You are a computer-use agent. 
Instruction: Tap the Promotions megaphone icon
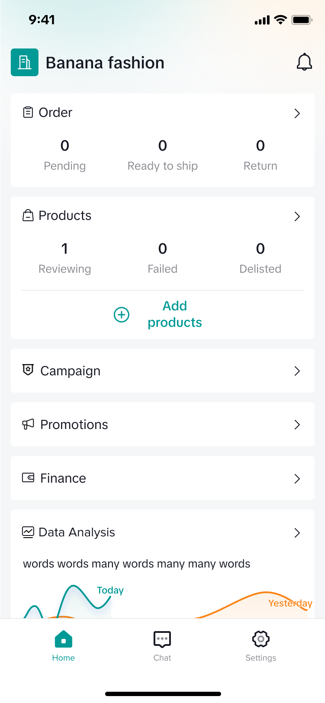pos(28,424)
